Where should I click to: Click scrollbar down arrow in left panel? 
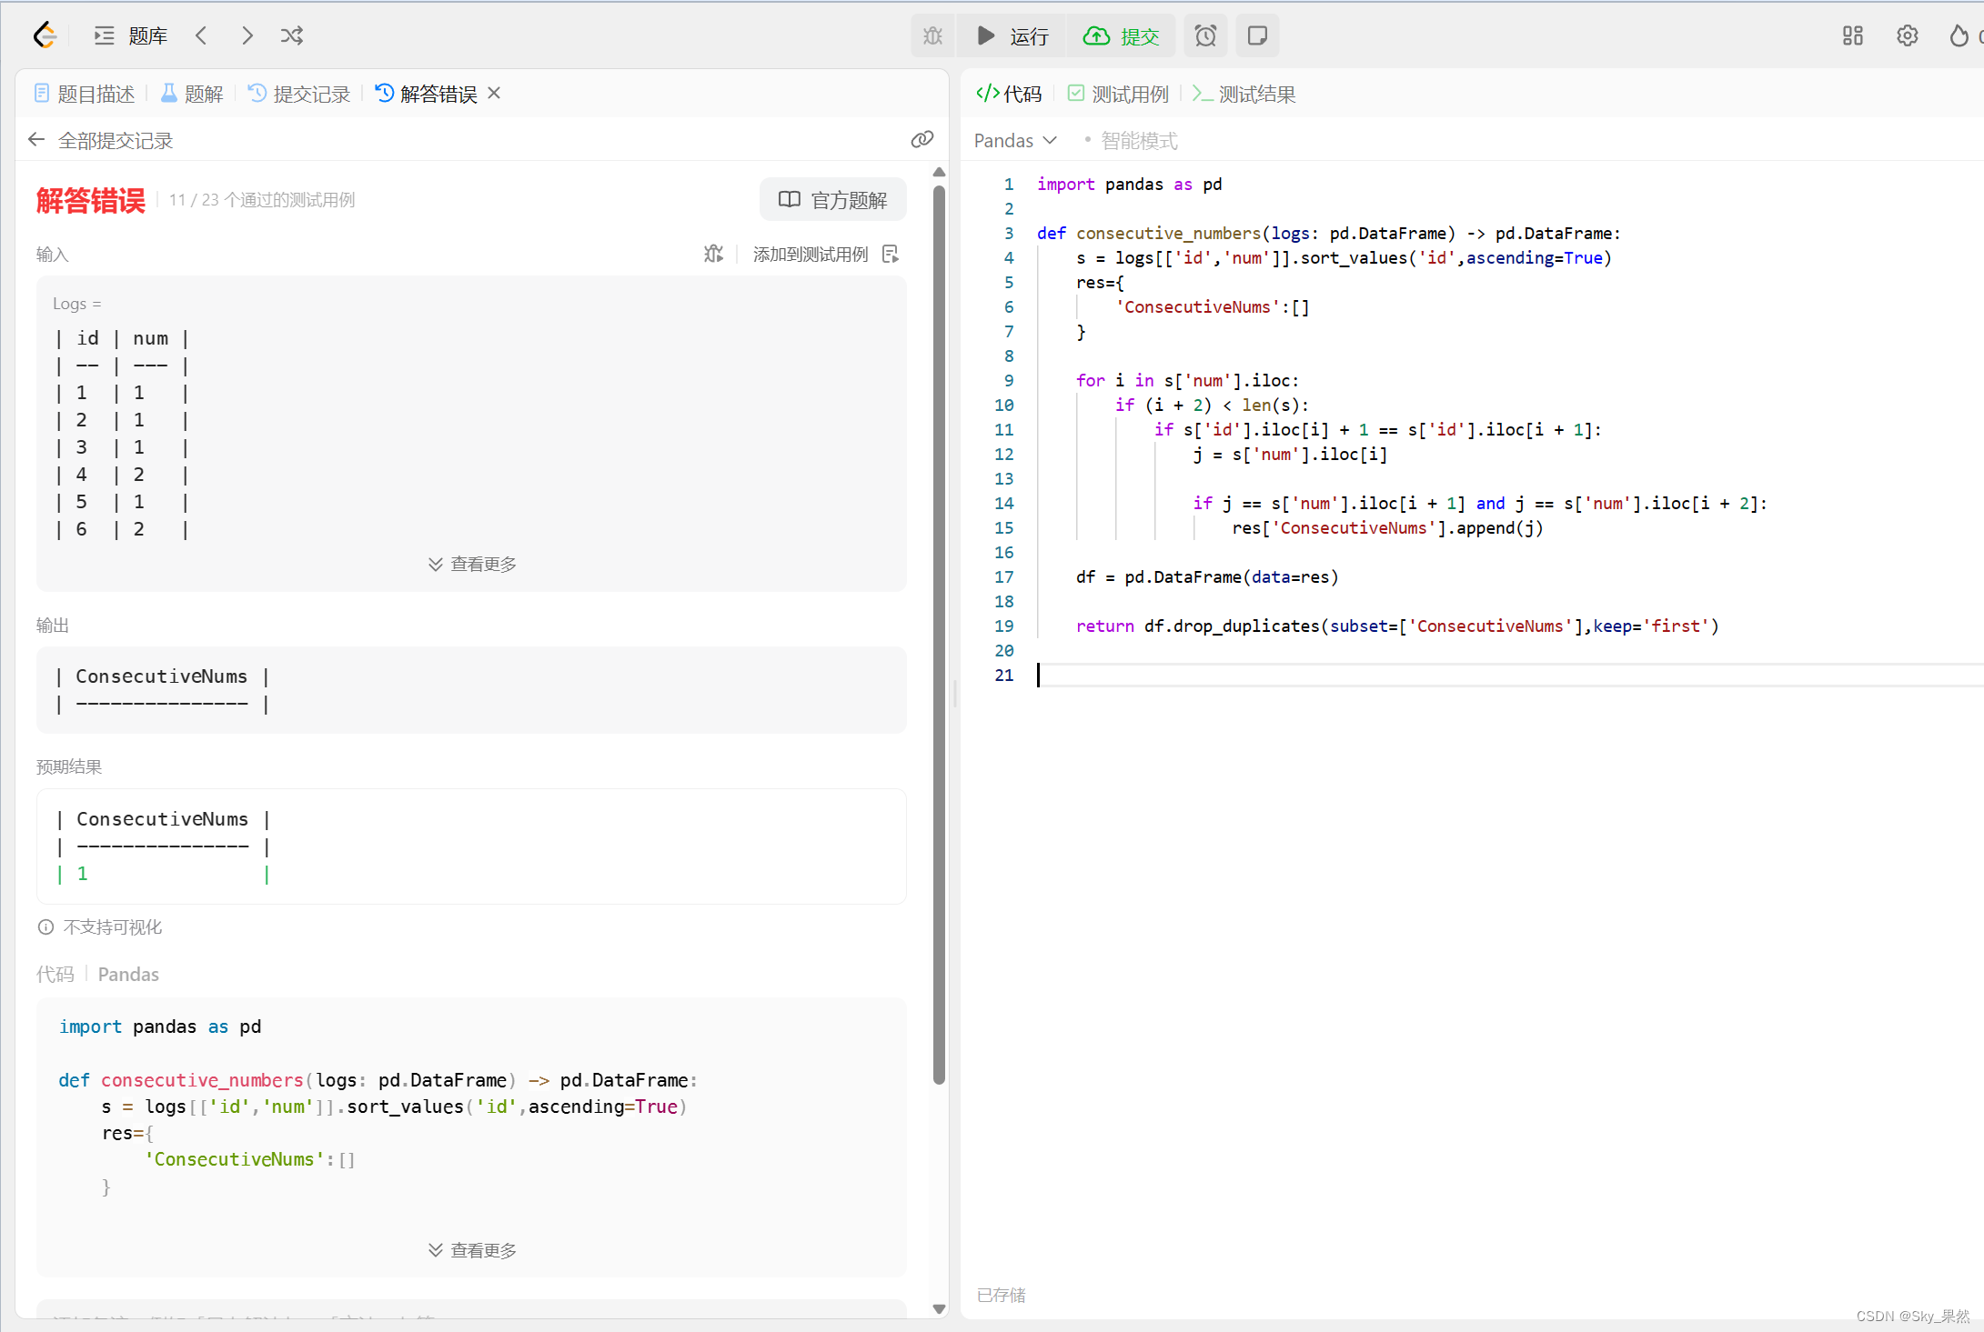coord(940,1308)
